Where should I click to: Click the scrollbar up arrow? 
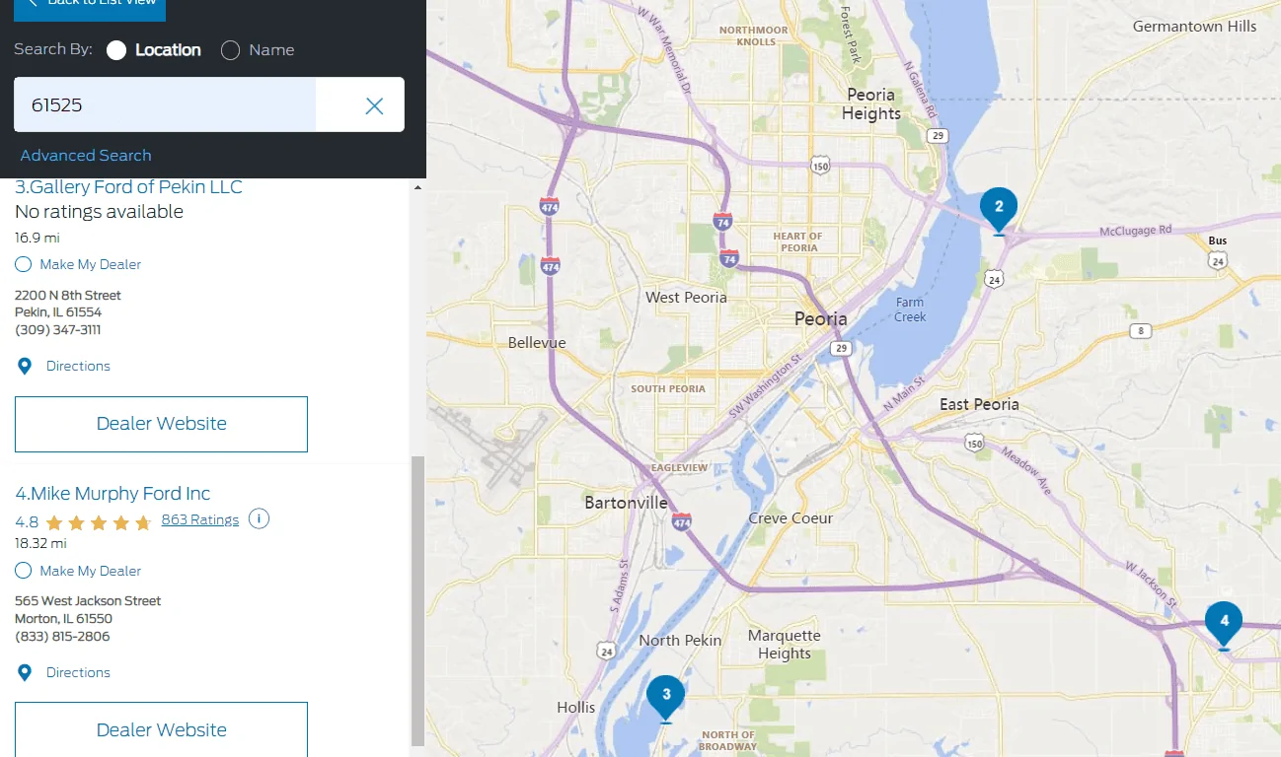[417, 187]
